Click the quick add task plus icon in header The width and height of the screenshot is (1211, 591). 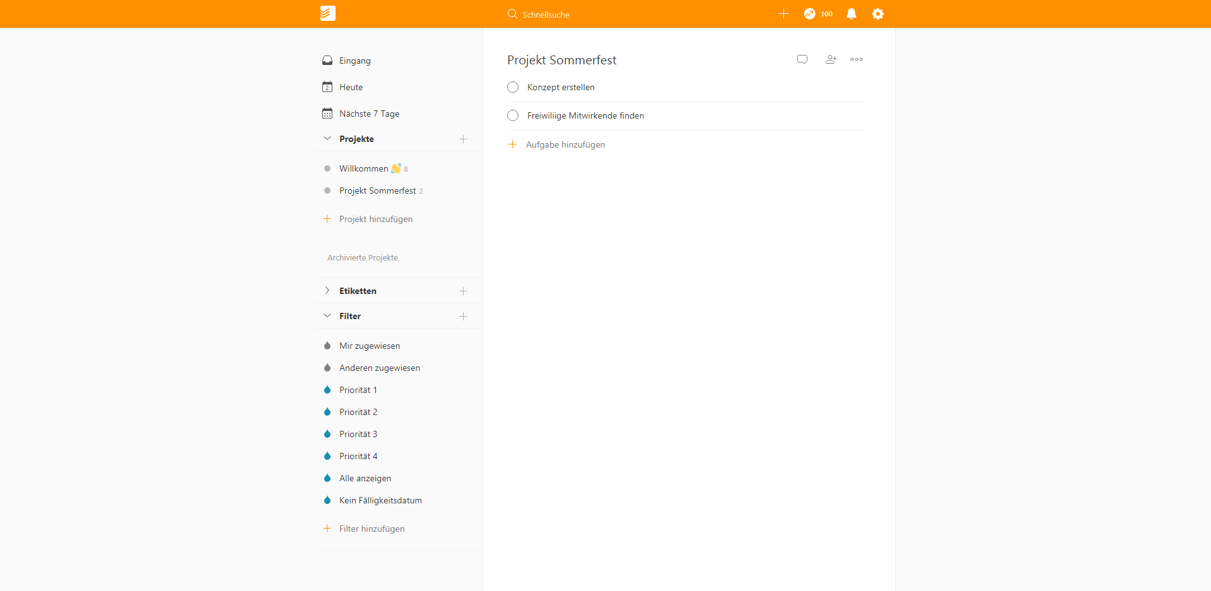[783, 14]
